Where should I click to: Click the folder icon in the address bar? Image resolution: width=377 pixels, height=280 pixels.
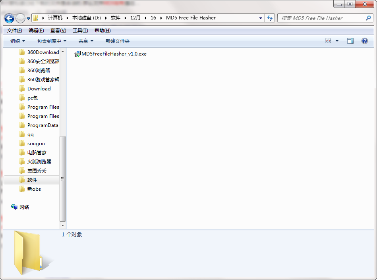click(36, 18)
